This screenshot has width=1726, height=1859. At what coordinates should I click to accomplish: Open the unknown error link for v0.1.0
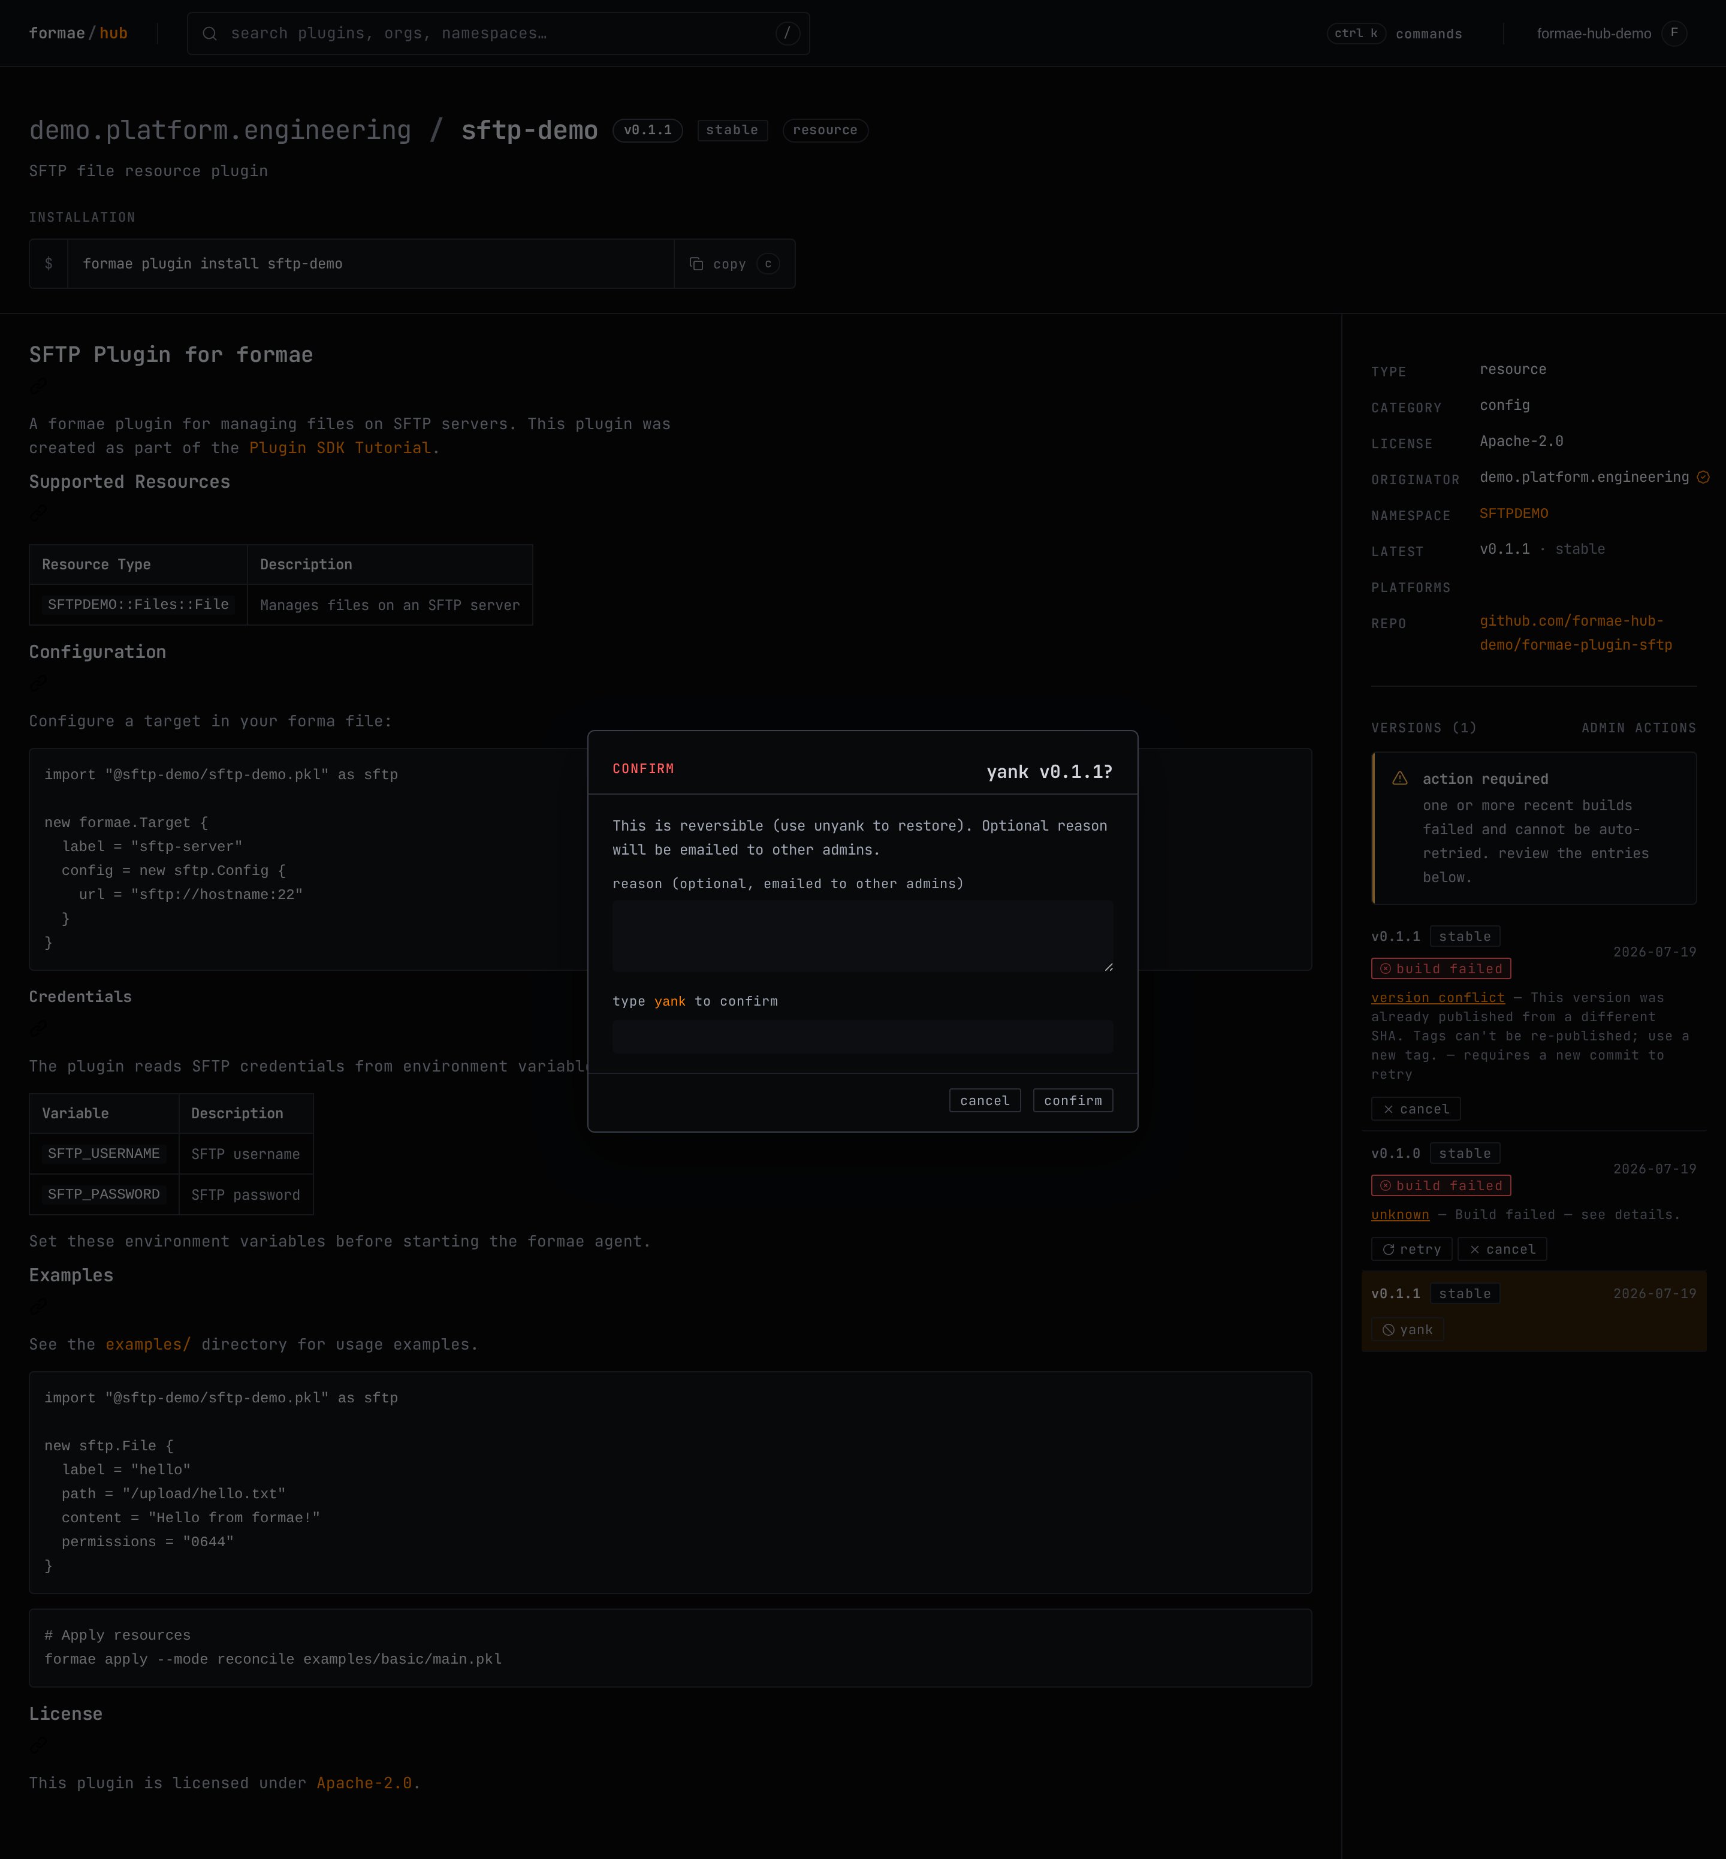tap(1399, 1214)
